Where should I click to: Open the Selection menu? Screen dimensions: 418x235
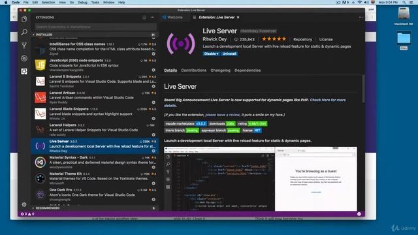[48, 3]
